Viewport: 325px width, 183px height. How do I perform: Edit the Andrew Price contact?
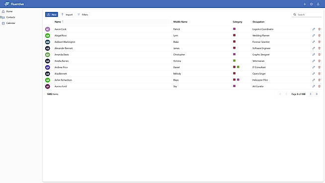pos(314,67)
